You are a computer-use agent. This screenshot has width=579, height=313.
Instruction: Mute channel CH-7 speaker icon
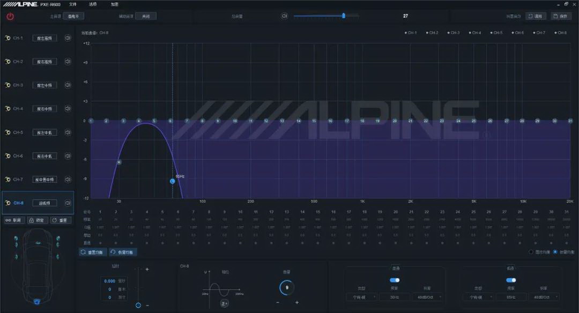(68, 180)
